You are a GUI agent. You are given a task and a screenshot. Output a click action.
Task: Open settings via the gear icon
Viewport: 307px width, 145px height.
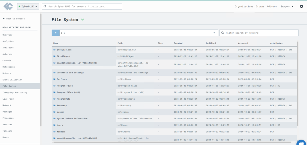point(302,7)
